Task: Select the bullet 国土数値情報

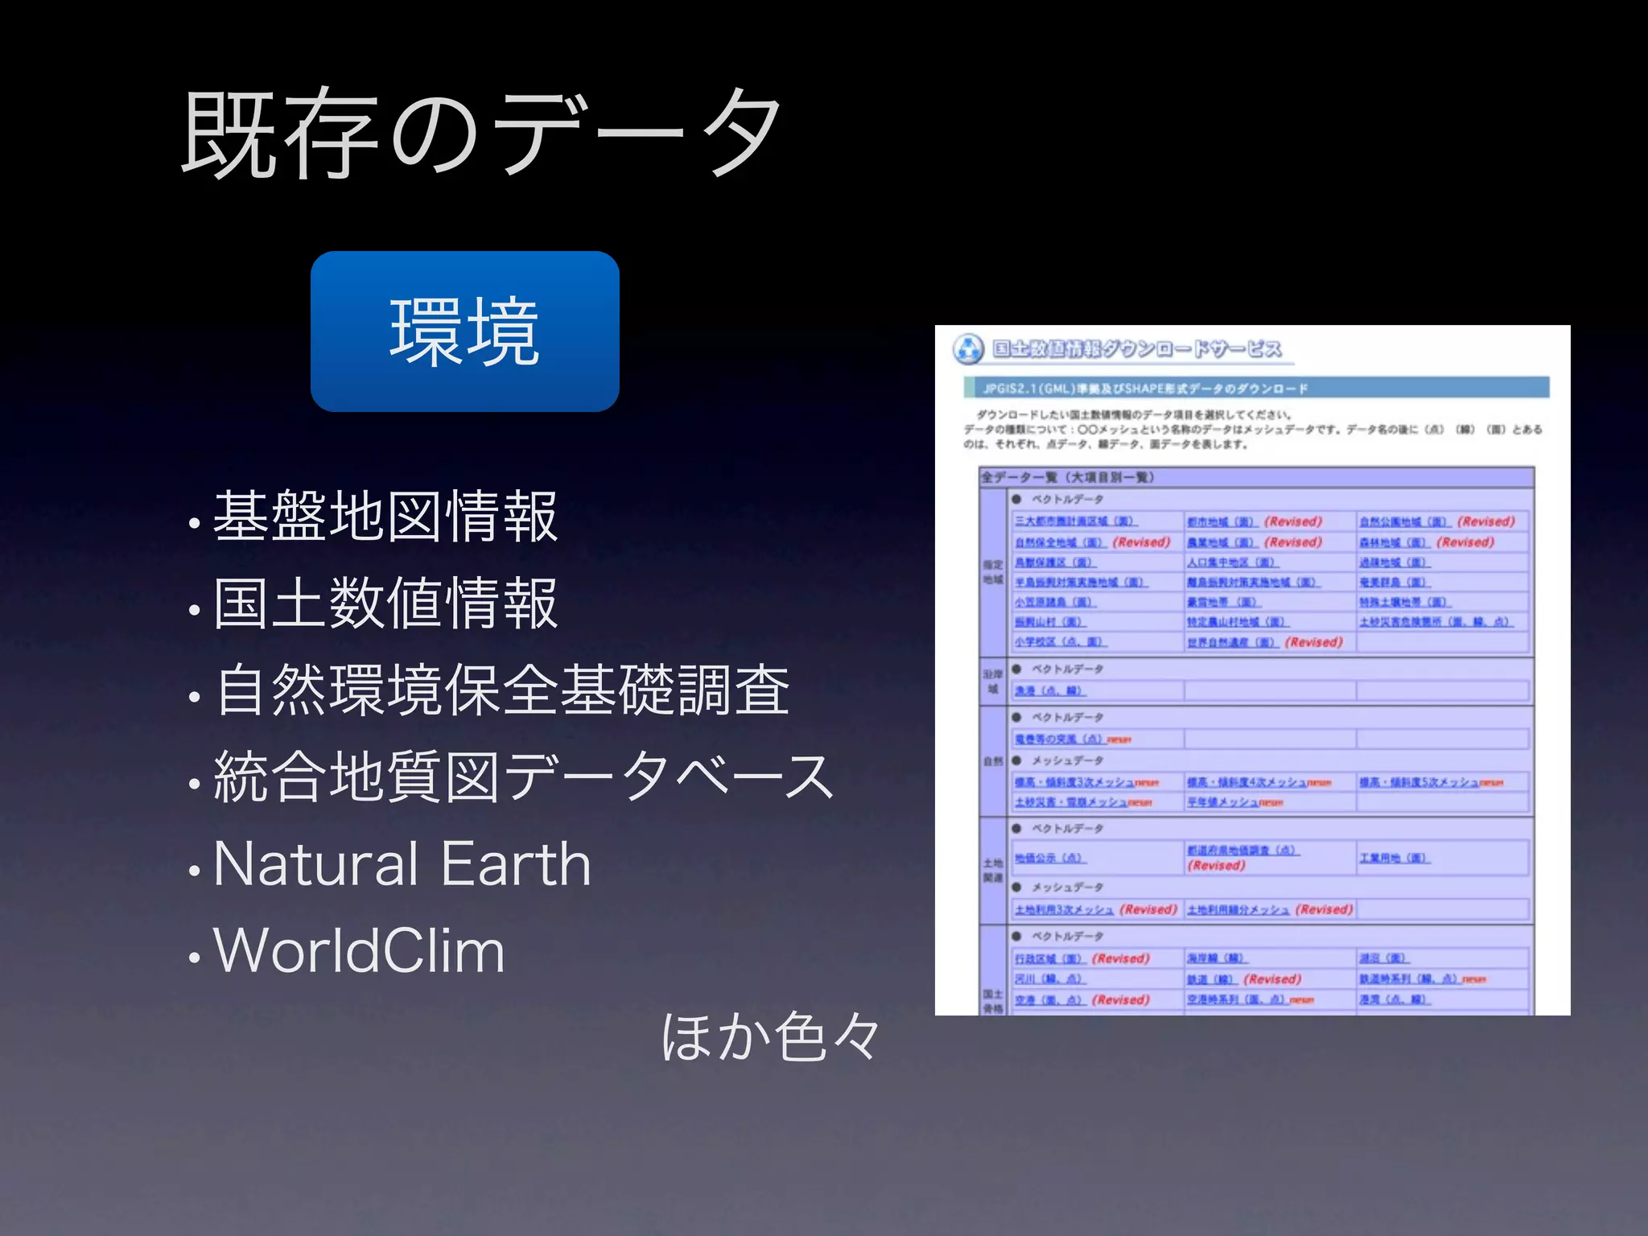Action: point(385,604)
